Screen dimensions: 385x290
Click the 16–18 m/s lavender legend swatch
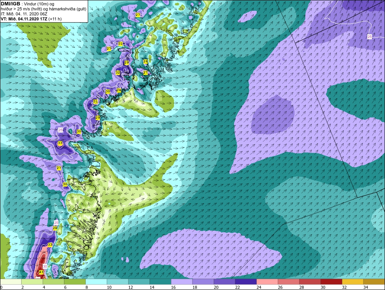182,282
